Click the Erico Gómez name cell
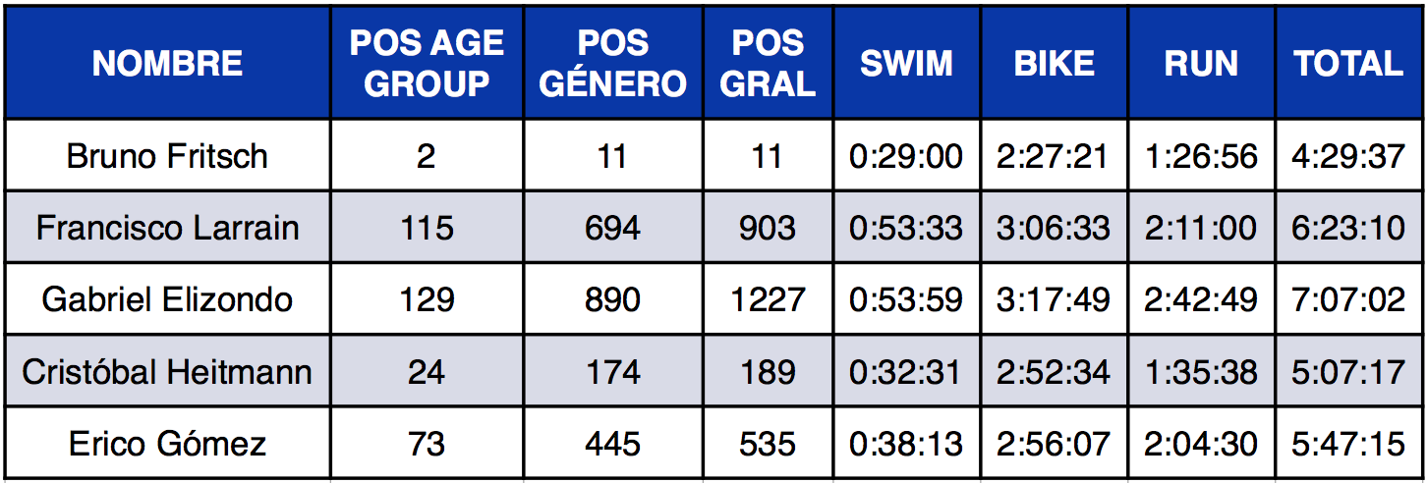Image resolution: width=1427 pixels, height=483 pixels. click(x=167, y=444)
